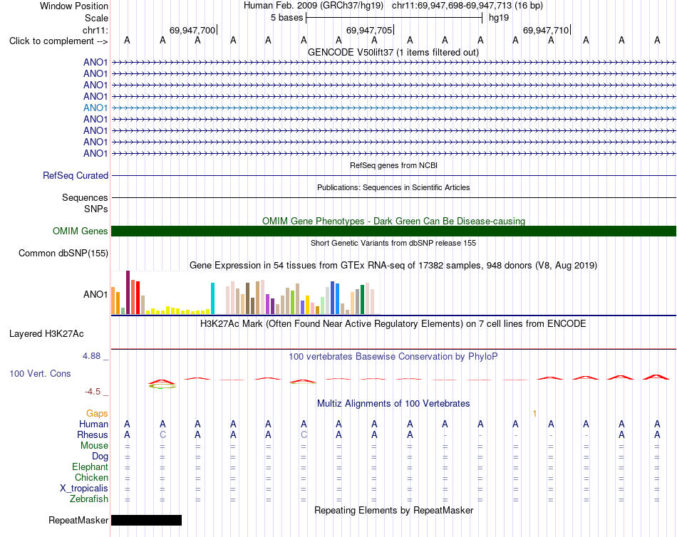Open the GTEx Gene Expression track title
This screenshot has width=677, height=537.
[393, 265]
